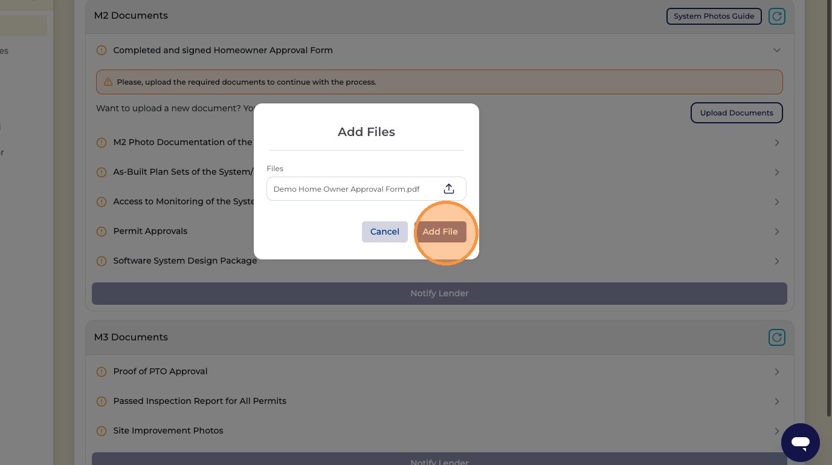Image resolution: width=832 pixels, height=465 pixels.
Task: Refresh the M3 Documents section
Action: 777,337
